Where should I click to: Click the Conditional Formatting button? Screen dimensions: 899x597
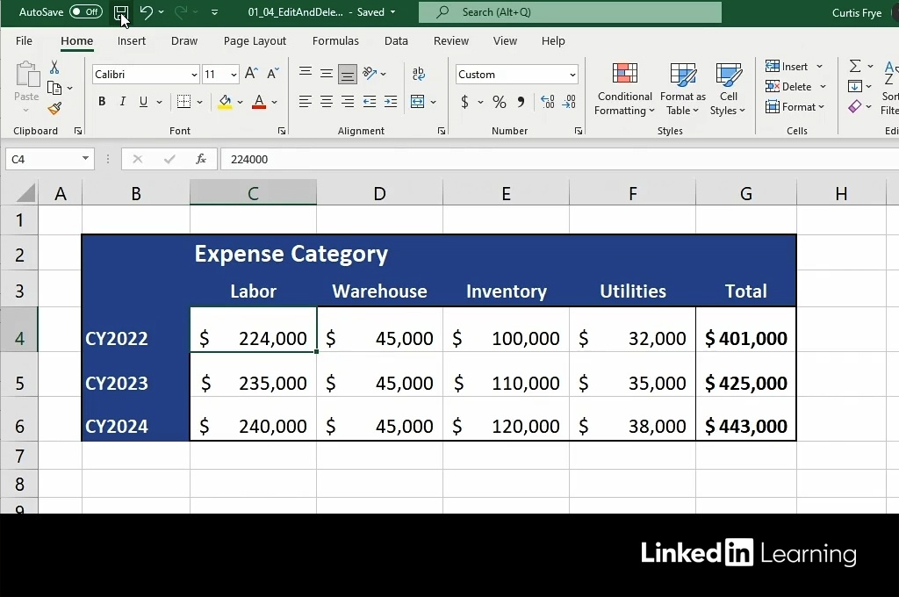[624, 90]
